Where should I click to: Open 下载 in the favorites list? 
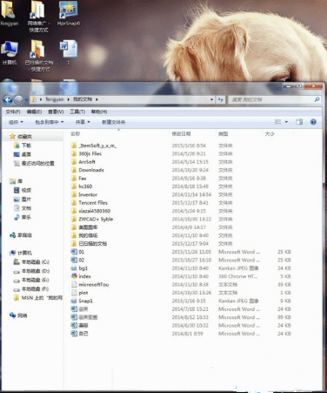pos(23,146)
